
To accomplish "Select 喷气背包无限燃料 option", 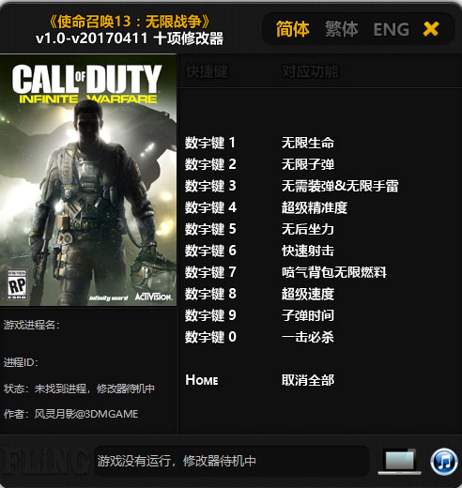I will point(334,272).
